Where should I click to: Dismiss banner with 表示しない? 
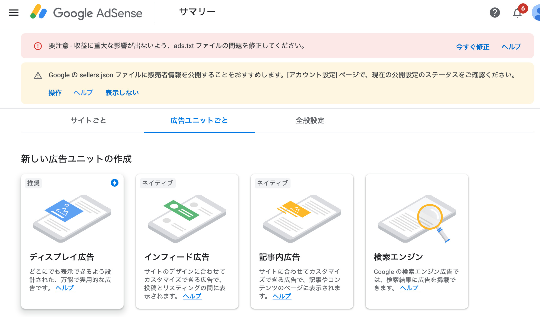[x=122, y=93]
